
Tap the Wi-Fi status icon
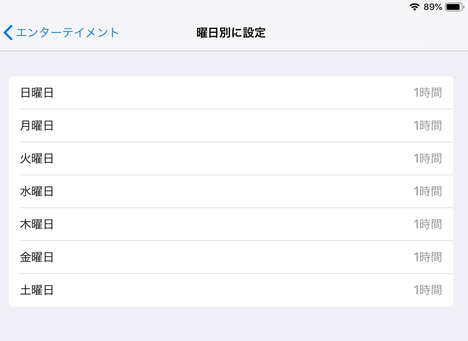[414, 6]
